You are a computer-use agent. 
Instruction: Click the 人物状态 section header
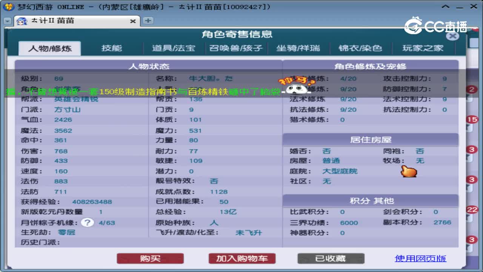point(149,66)
